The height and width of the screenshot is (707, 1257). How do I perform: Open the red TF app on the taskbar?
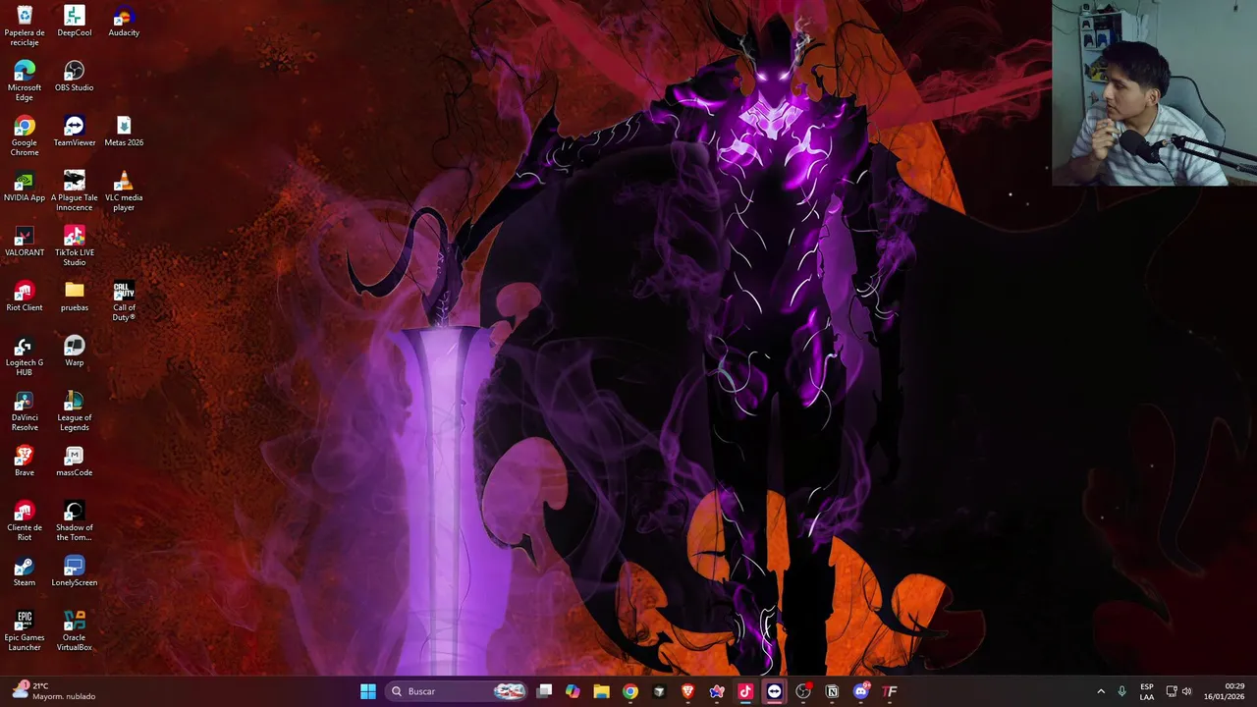(890, 691)
